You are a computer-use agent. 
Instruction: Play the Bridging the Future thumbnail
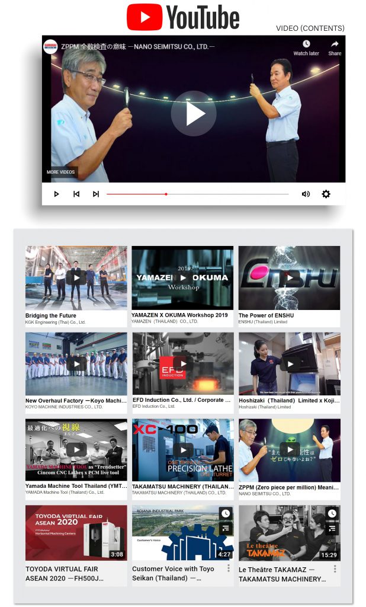coord(76,277)
